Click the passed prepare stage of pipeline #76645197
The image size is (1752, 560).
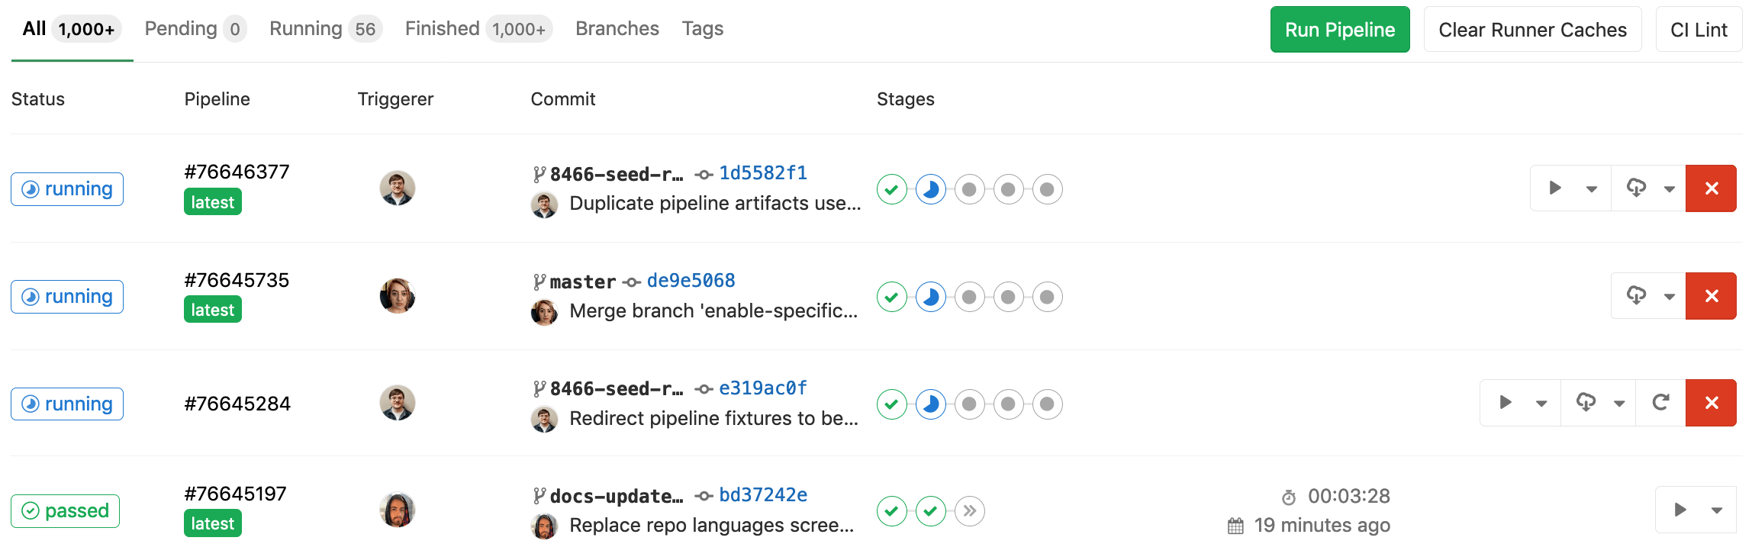(x=892, y=511)
